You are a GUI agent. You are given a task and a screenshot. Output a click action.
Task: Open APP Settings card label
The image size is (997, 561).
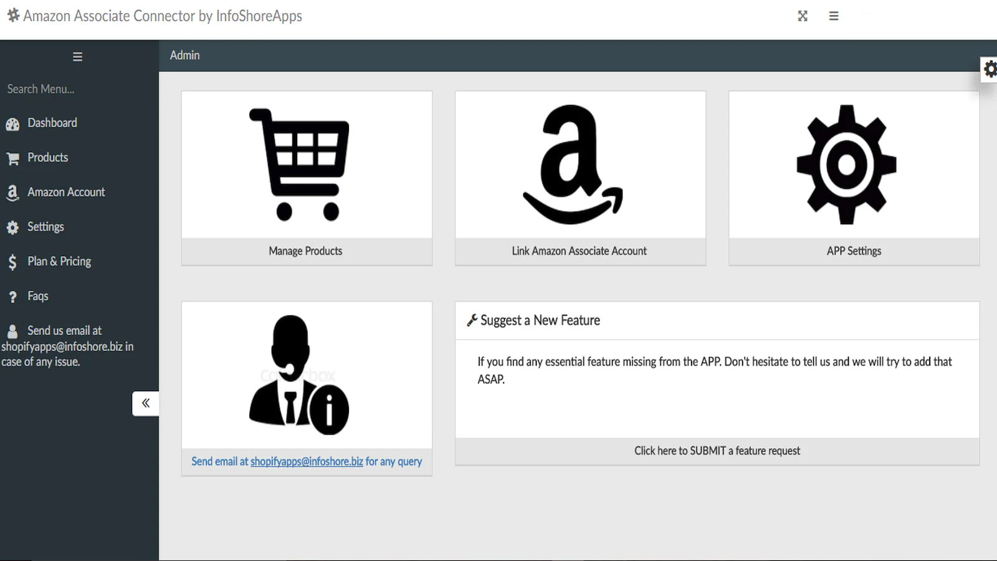[854, 251]
